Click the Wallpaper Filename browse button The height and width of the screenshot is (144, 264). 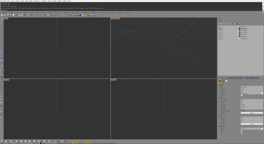pos(262,129)
